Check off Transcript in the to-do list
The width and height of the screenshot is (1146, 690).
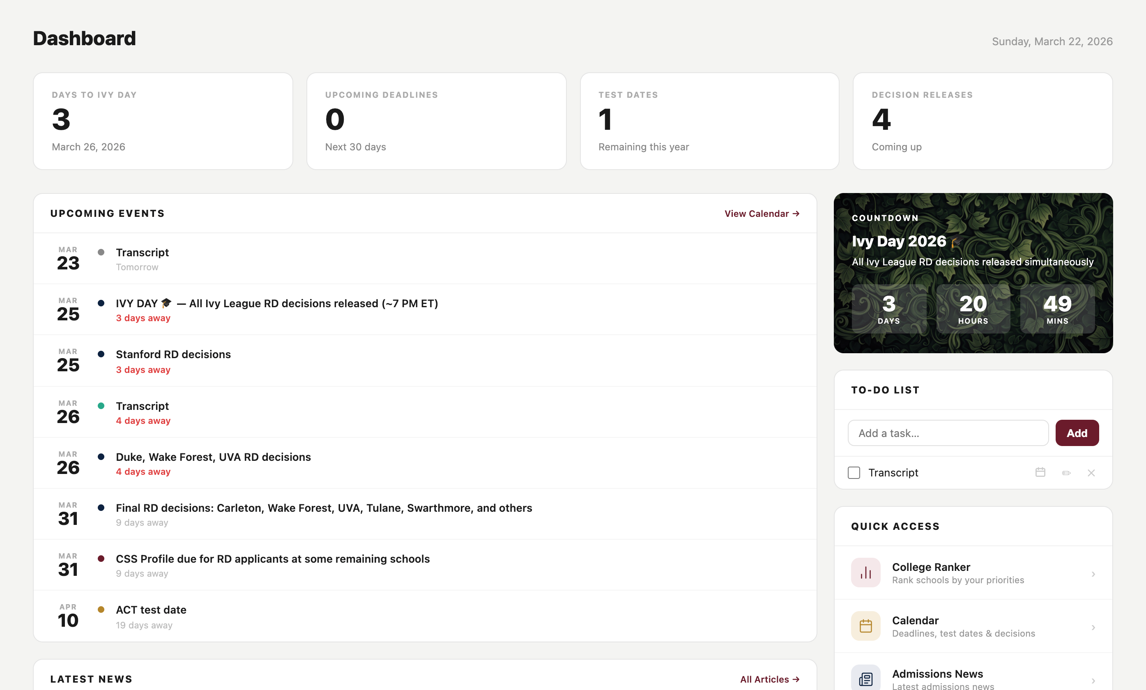pyautogui.click(x=853, y=472)
